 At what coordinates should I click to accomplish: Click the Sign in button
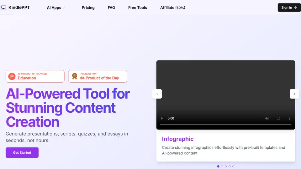click(289, 8)
